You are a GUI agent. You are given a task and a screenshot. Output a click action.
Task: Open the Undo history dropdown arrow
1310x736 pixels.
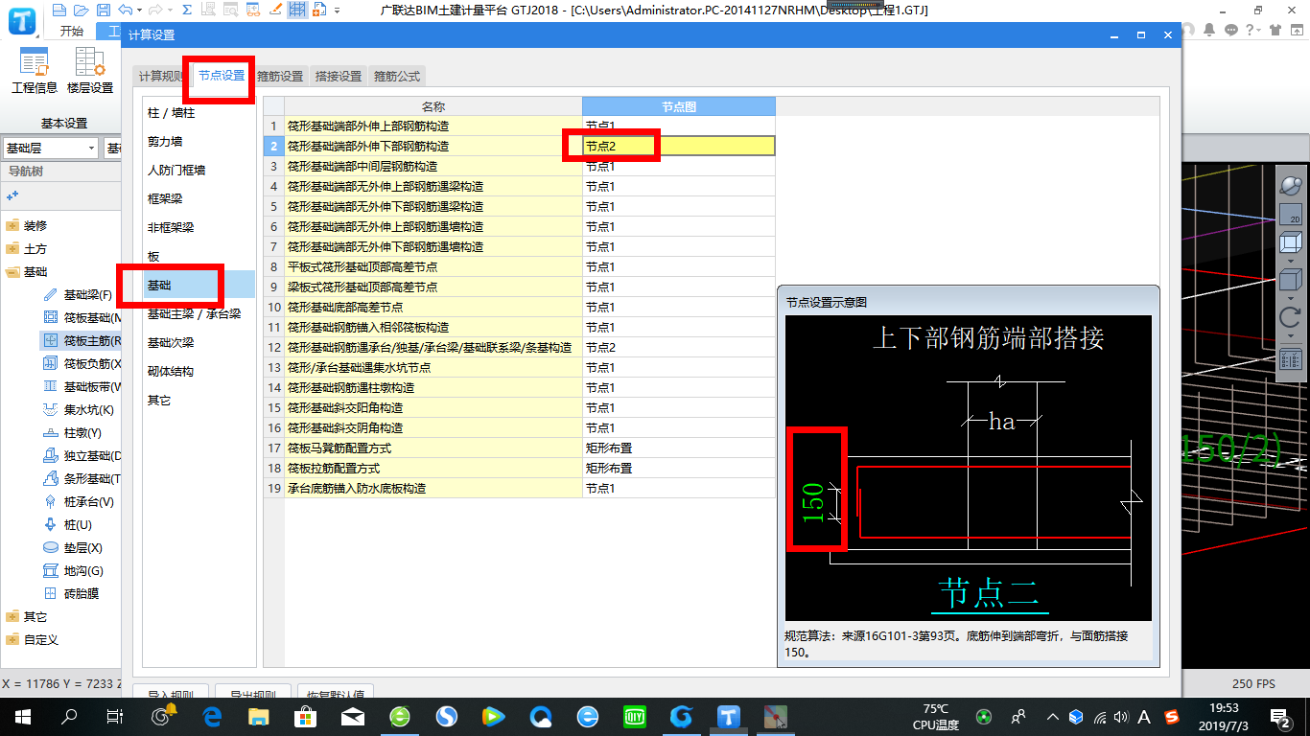tap(140, 11)
